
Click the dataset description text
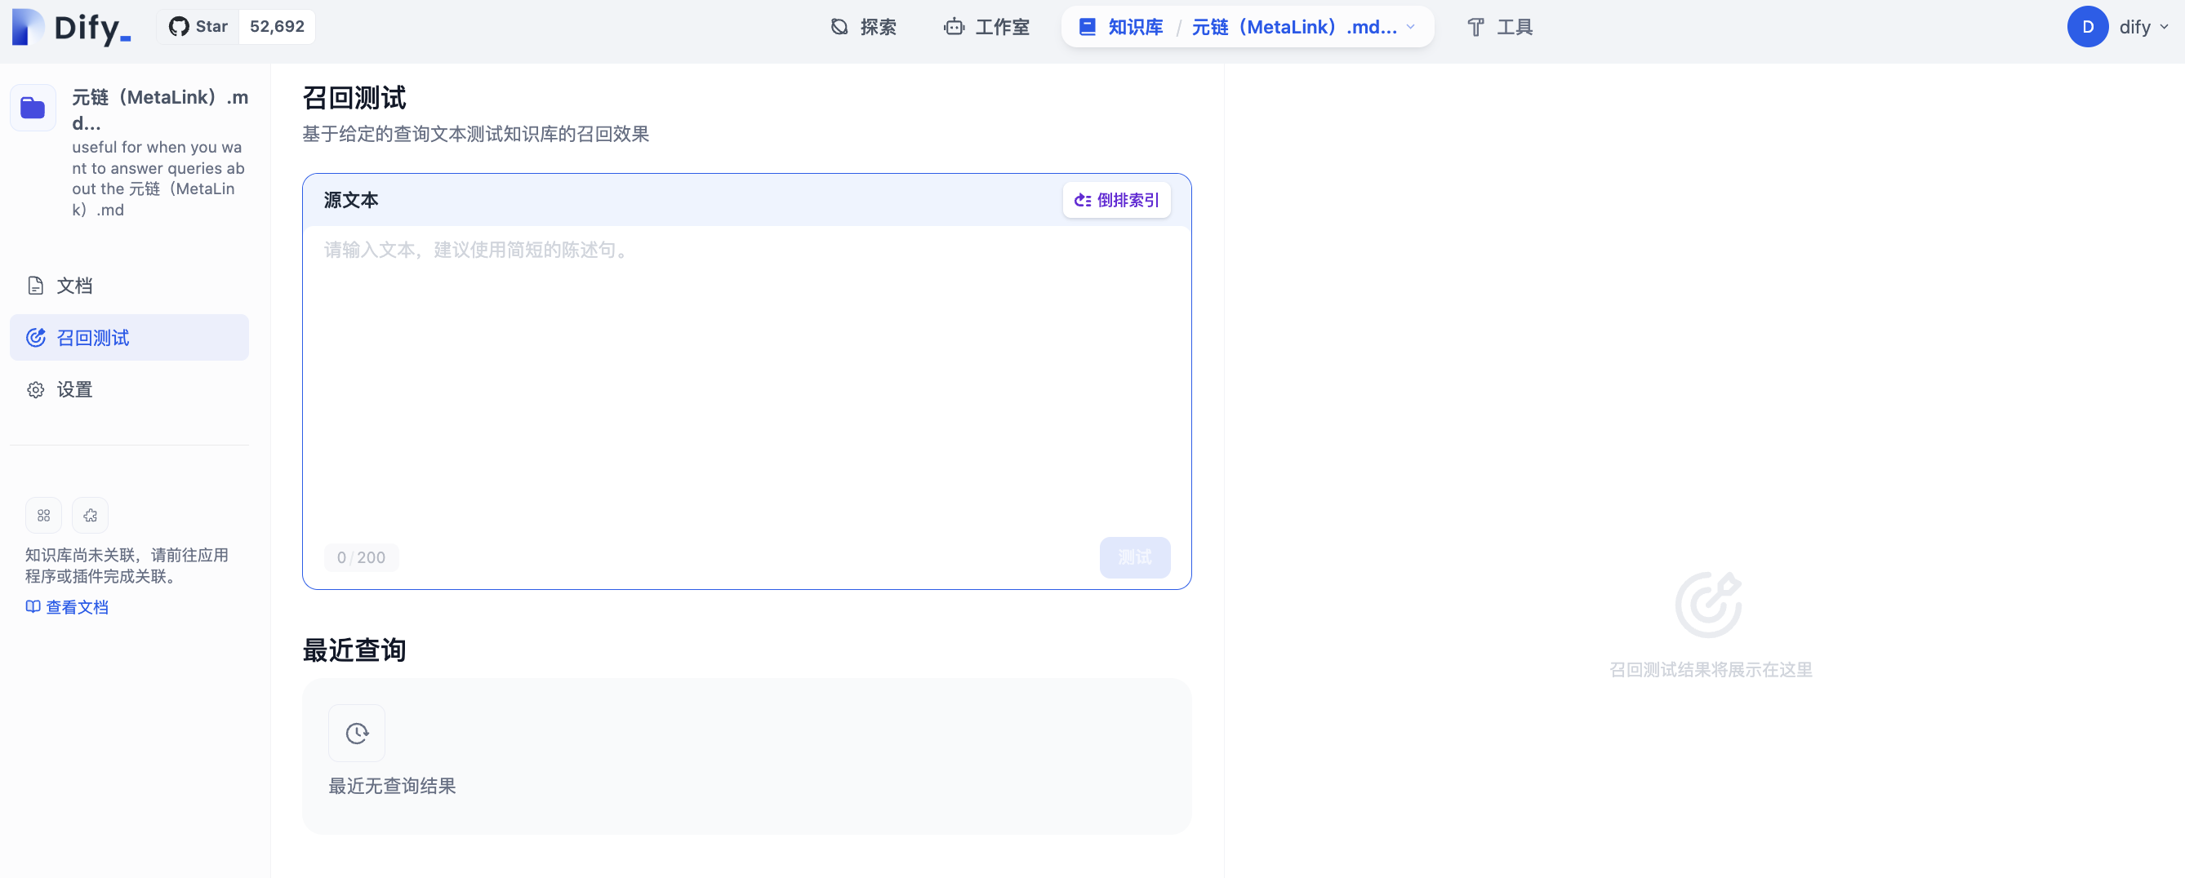tap(158, 179)
